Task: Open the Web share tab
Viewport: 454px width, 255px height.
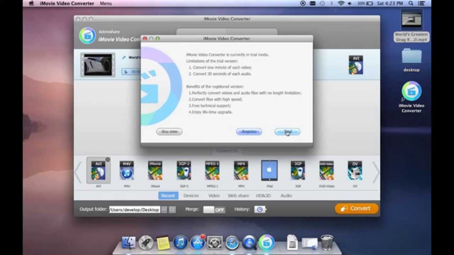Action: pyautogui.click(x=238, y=195)
